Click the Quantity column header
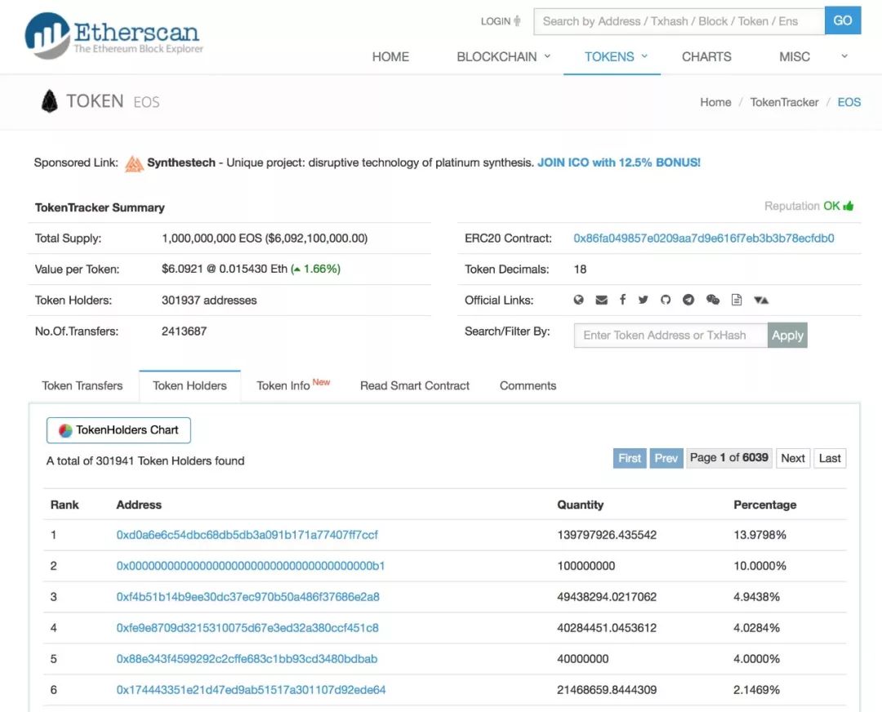882x712 pixels. pyautogui.click(x=581, y=505)
